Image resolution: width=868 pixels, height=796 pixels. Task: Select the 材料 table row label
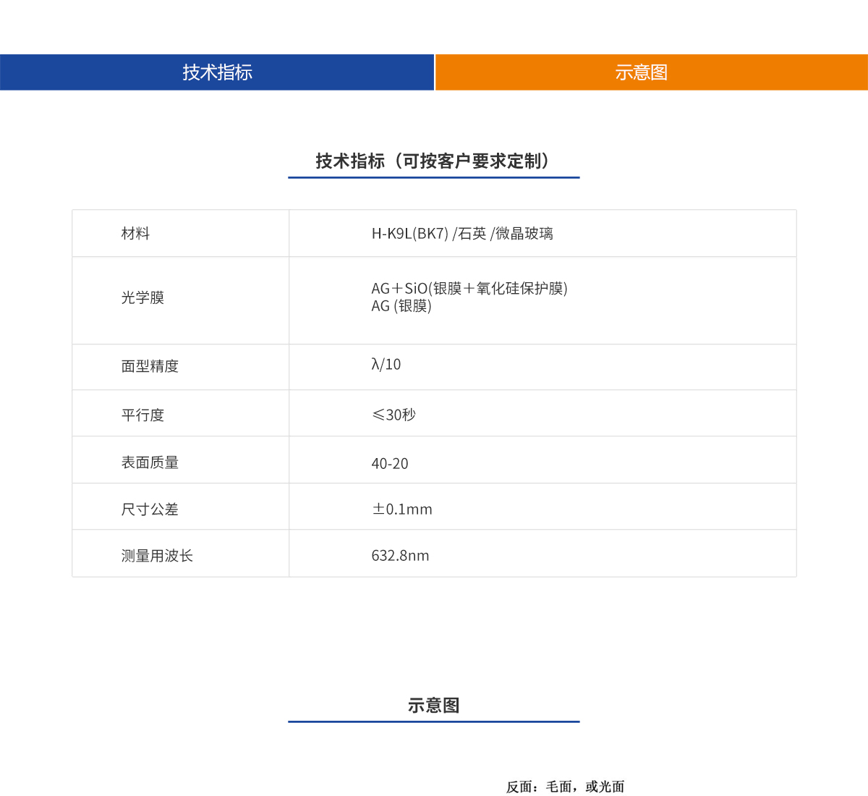pos(135,233)
